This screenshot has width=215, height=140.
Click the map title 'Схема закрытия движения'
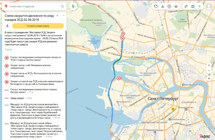point(29,18)
